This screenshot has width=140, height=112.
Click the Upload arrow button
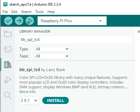coord(19,21)
